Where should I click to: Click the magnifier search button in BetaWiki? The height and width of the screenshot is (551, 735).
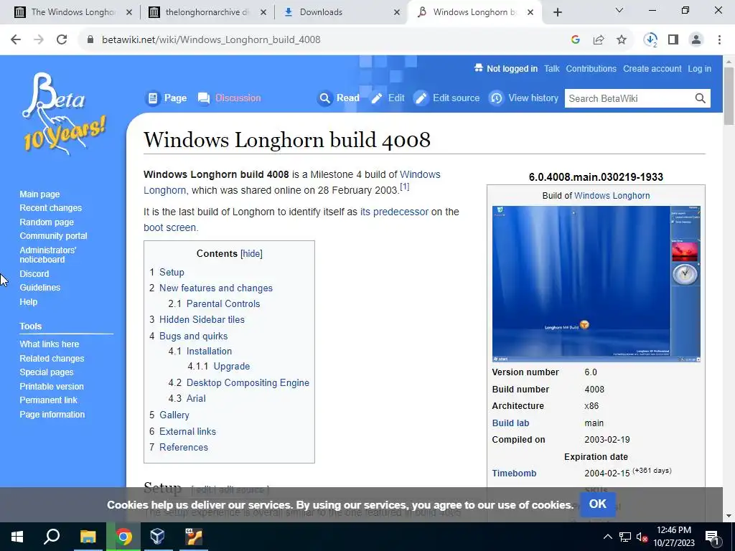click(x=701, y=98)
